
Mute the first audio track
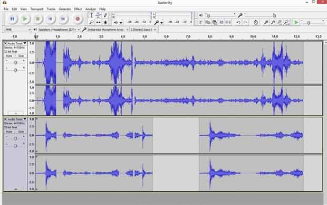pos(9,56)
